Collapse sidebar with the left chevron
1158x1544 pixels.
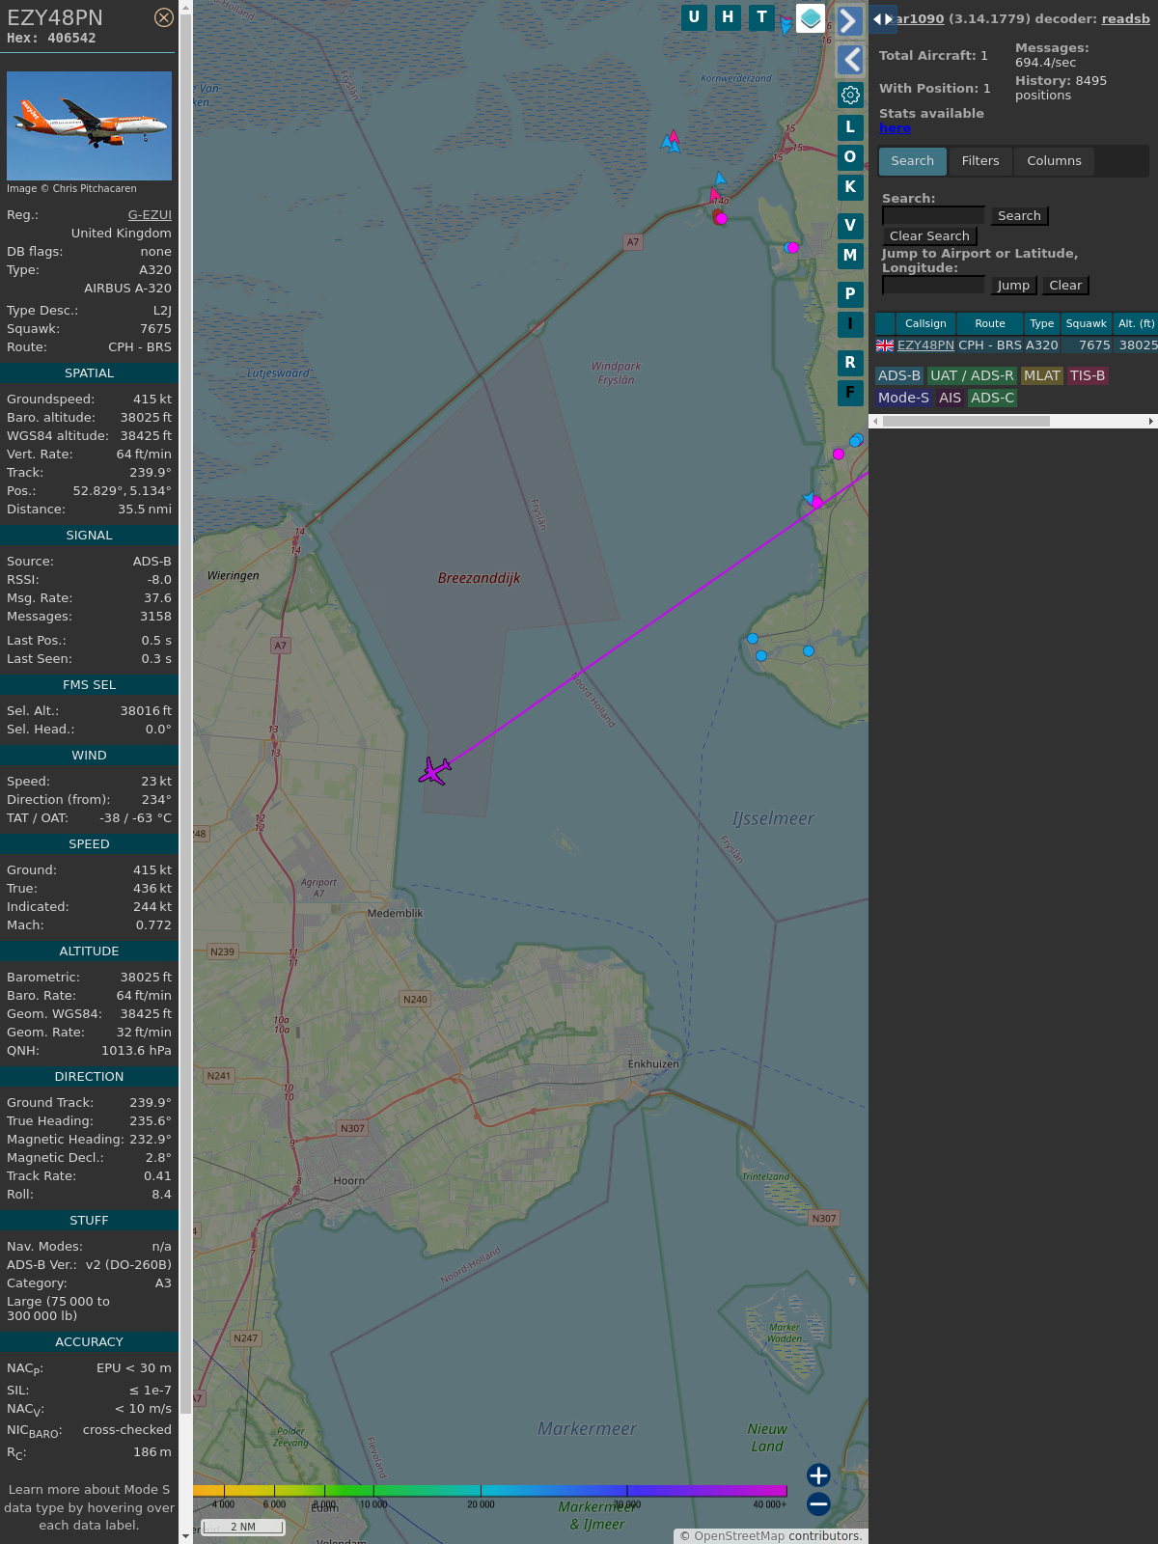click(x=850, y=60)
